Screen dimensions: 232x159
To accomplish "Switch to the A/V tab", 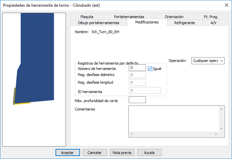I will click(215, 23).
